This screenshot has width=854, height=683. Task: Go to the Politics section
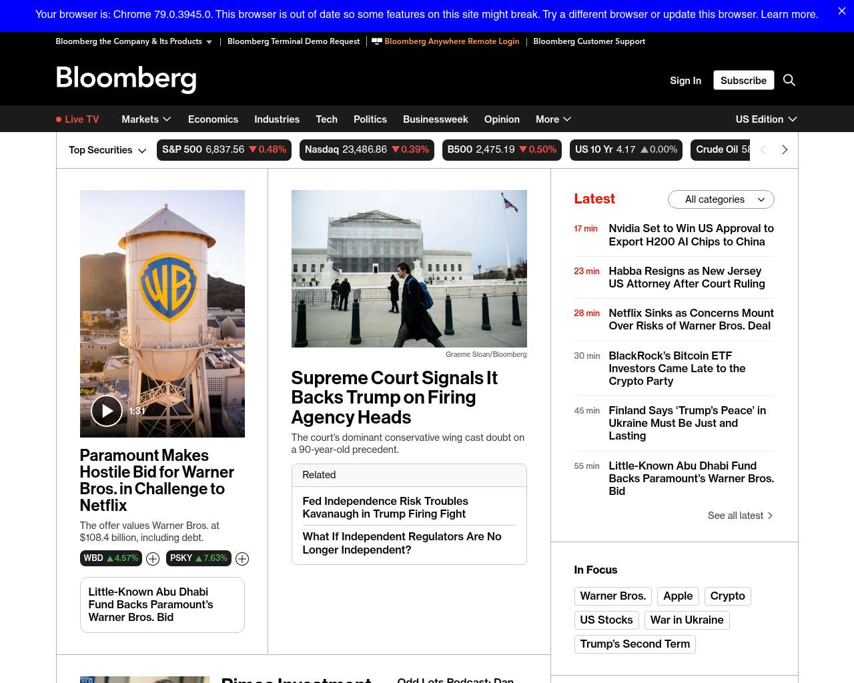point(370,119)
